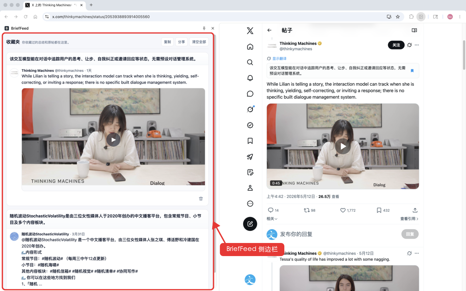Share the post via the share icon
466x291 pixels.
(x=415, y=210)
